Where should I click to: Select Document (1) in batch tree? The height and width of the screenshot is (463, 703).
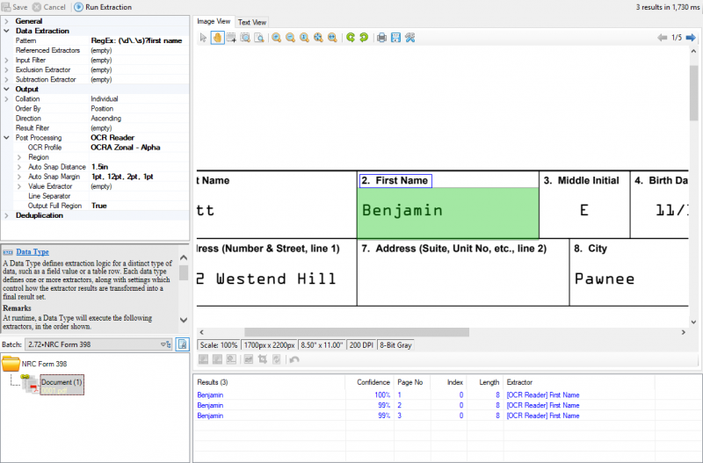(62, 383)
